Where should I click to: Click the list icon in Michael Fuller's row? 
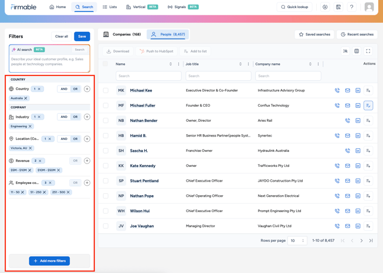click(x=368, y=105)
